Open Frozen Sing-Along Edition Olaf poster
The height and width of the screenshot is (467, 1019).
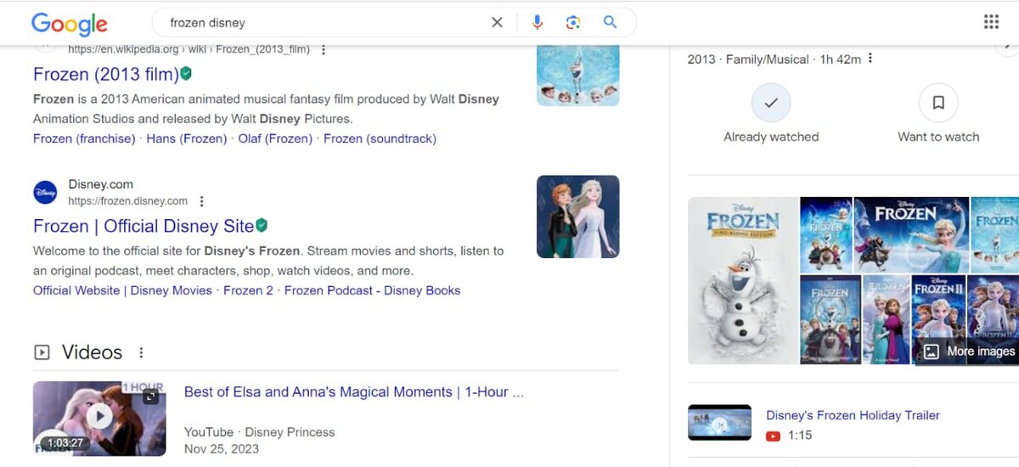pos(743,280)
